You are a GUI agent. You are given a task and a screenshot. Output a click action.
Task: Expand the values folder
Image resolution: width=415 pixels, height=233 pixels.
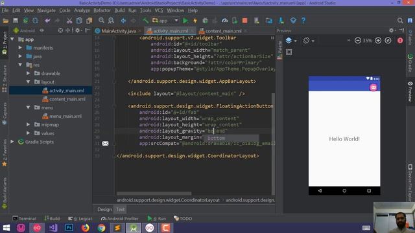coord(29,133)
